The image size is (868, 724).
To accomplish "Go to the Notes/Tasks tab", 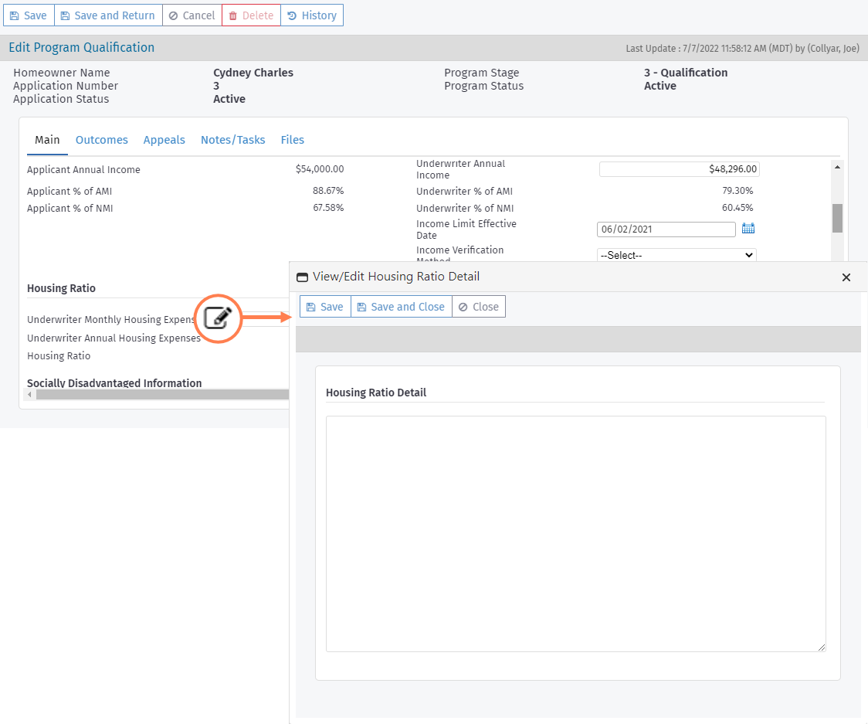I will click(x=232, y=140).
